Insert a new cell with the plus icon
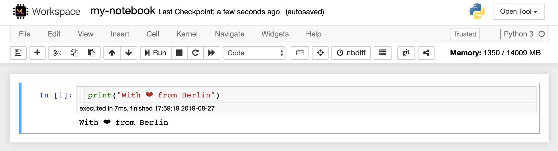This screenshot has width=558, height=151. (37, 53)
